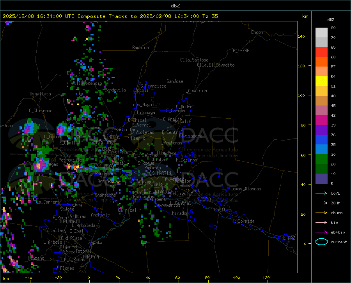Click the cyan 50YD arrow icon in legend
This screenshot has height=283, width=351.
point(321,193)
